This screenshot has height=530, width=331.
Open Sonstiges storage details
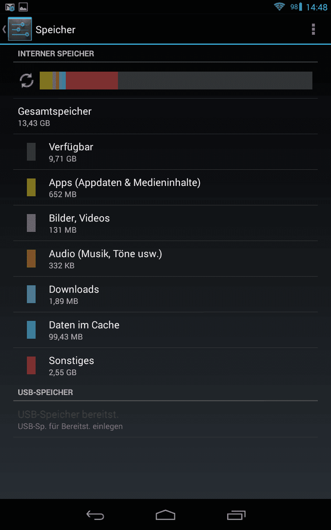coord(166,366)
